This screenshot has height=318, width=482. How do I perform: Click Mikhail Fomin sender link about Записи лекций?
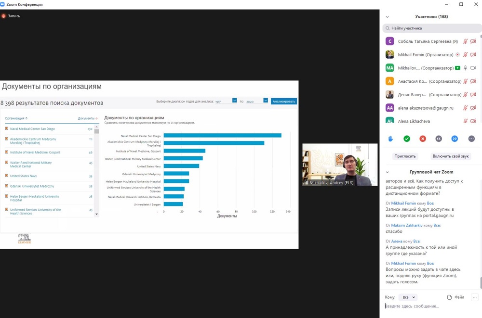coord(403,203)
